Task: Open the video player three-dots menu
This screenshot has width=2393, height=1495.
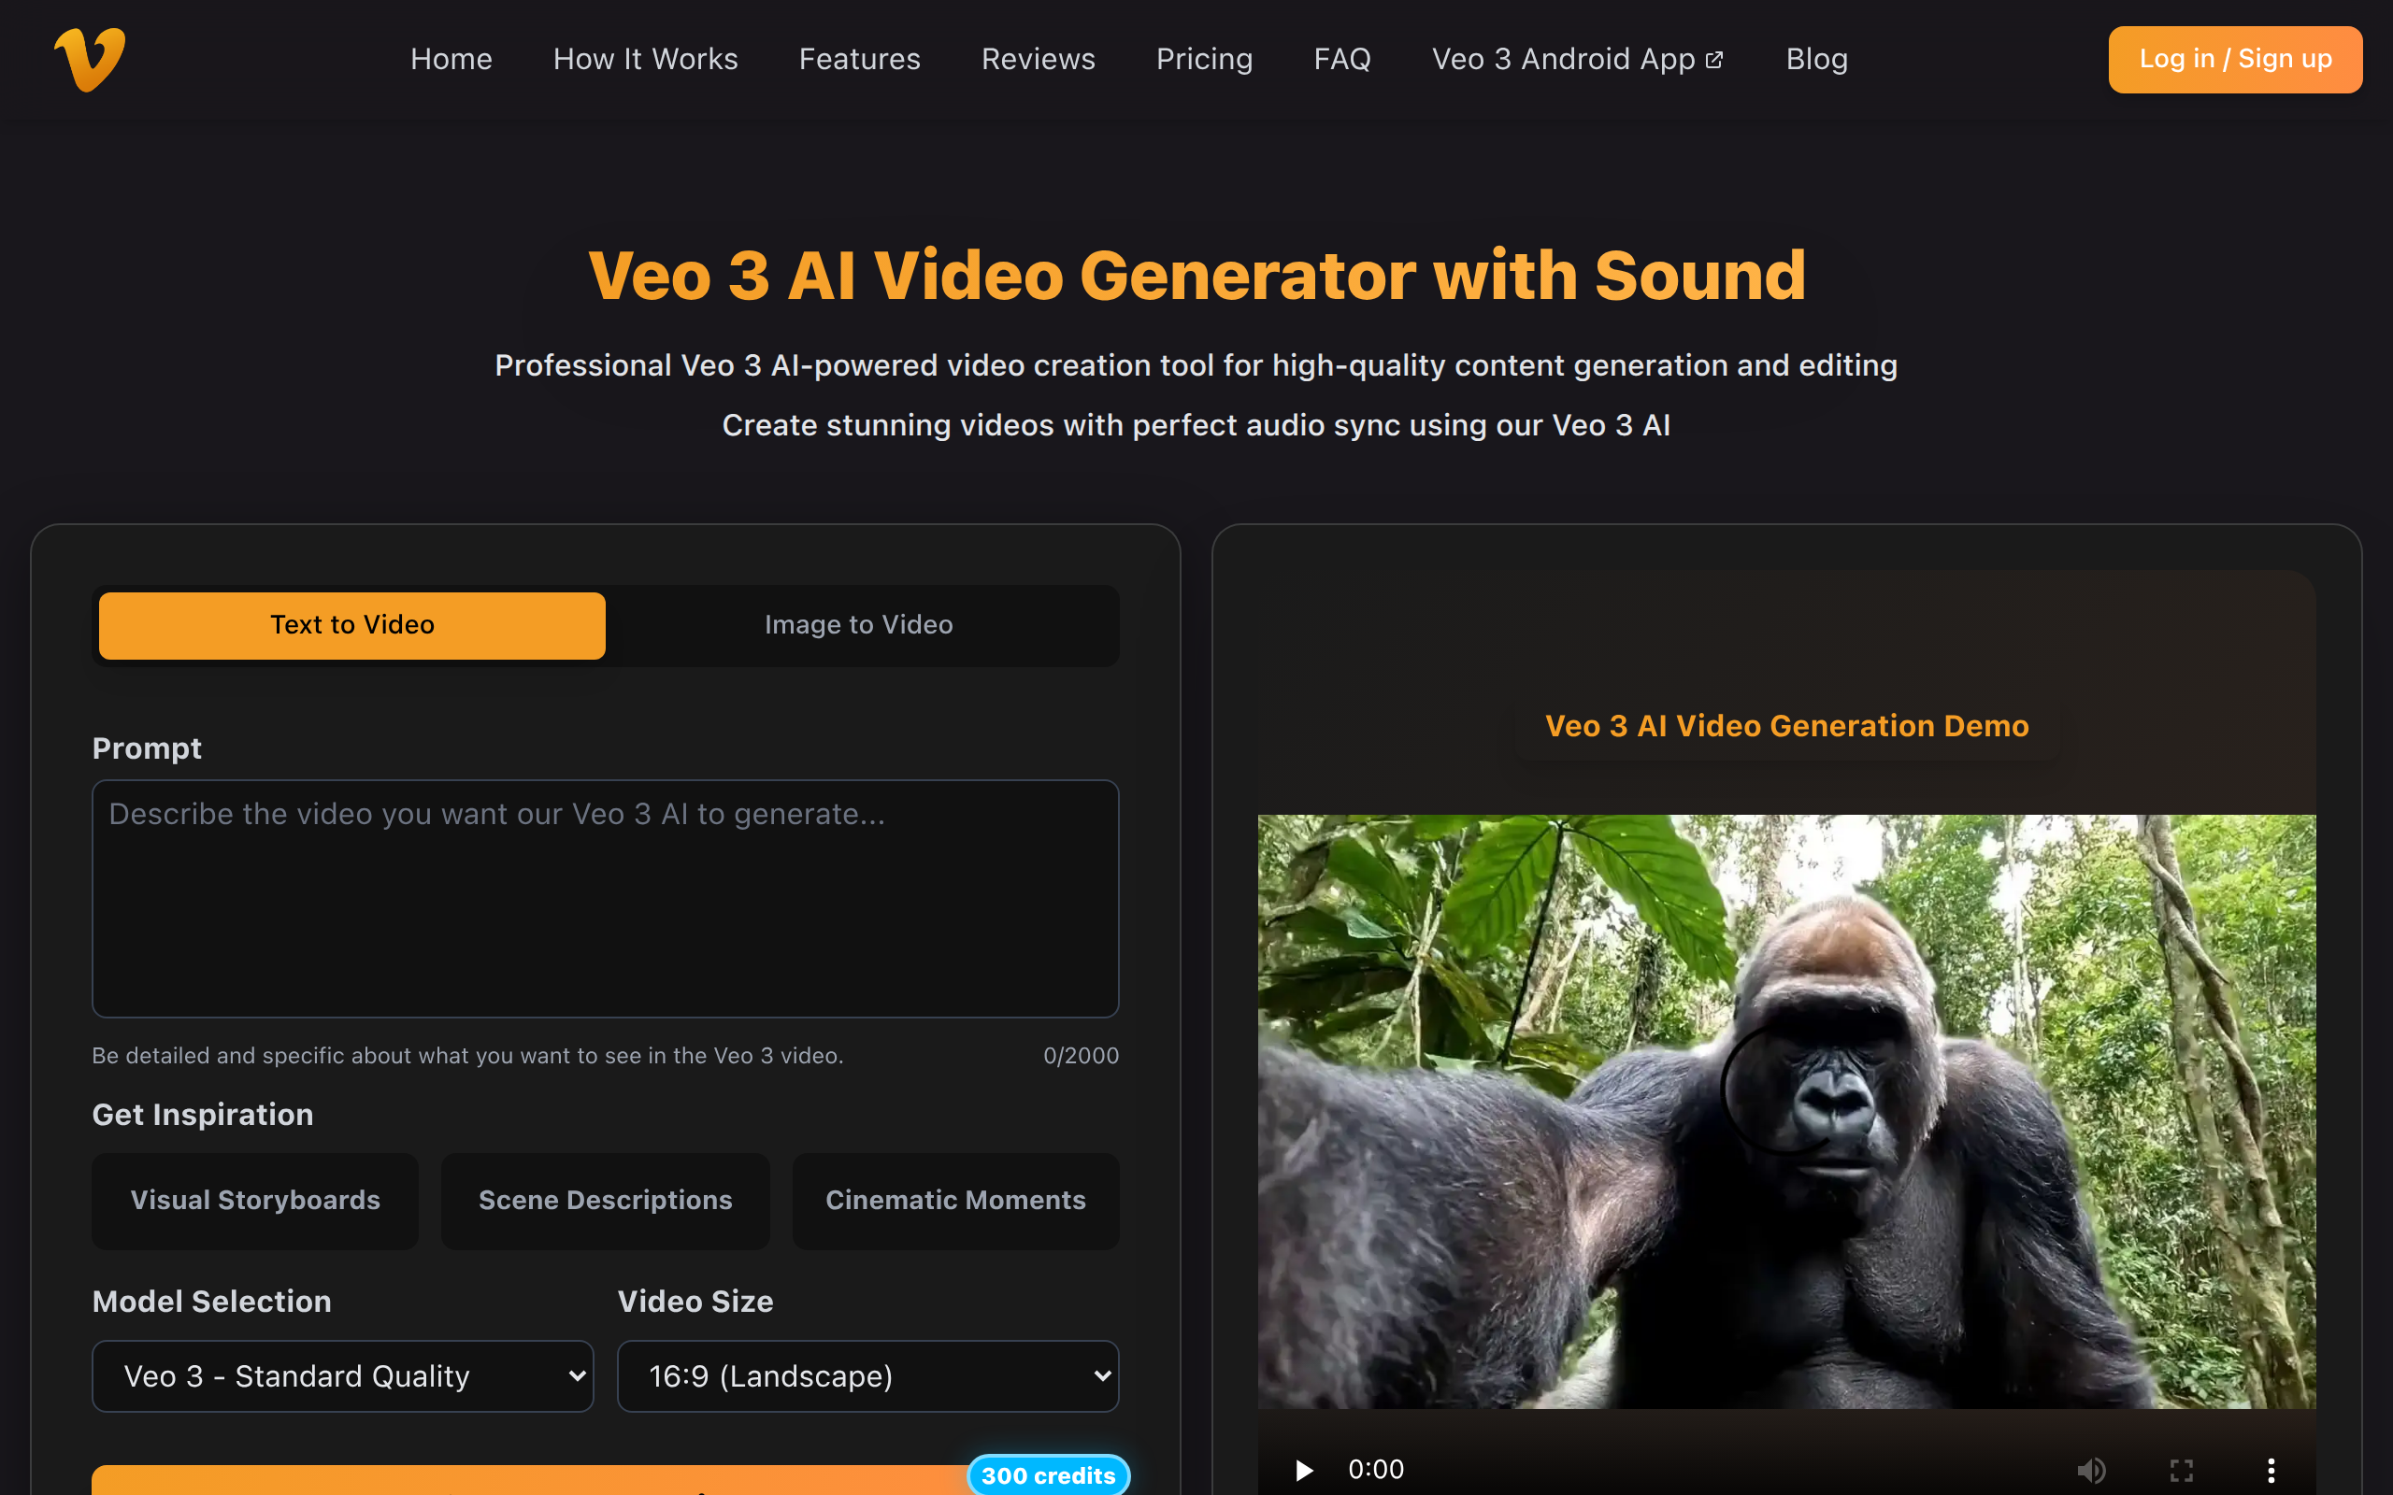Action: point(2271,1469)
